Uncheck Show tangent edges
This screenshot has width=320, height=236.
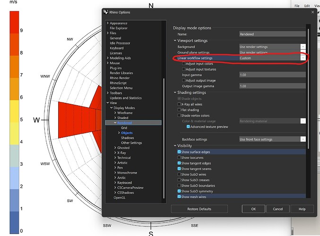point(179,163)
